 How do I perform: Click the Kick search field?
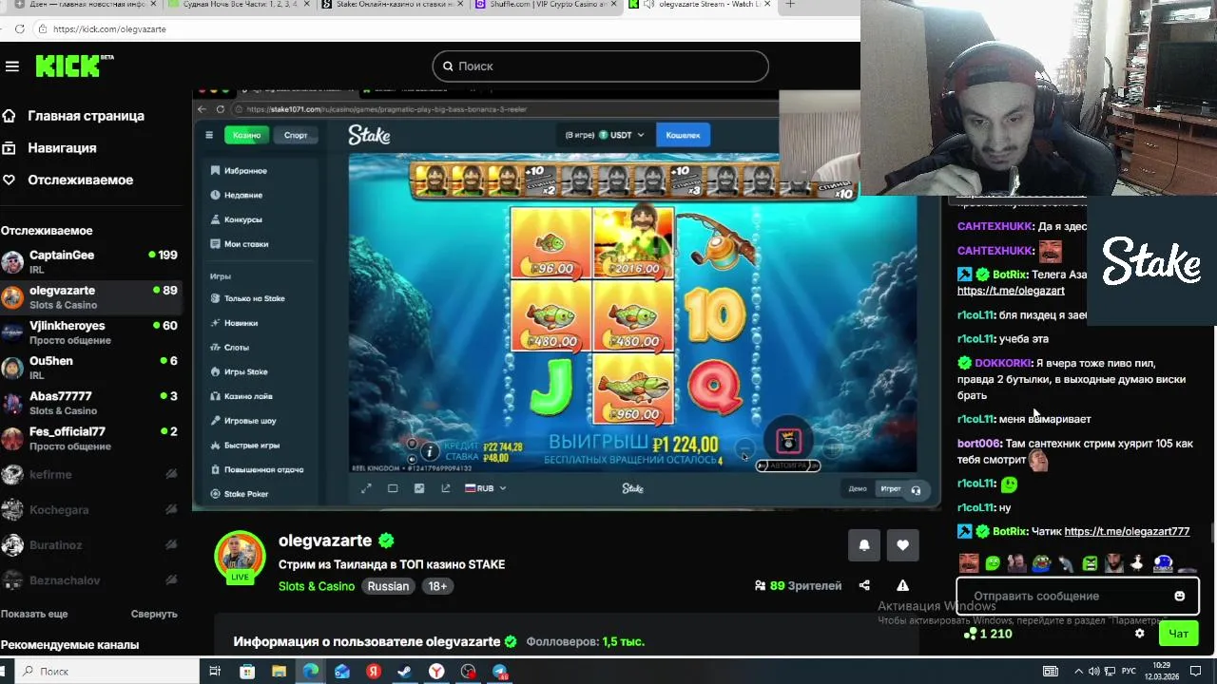coord(600,66)
